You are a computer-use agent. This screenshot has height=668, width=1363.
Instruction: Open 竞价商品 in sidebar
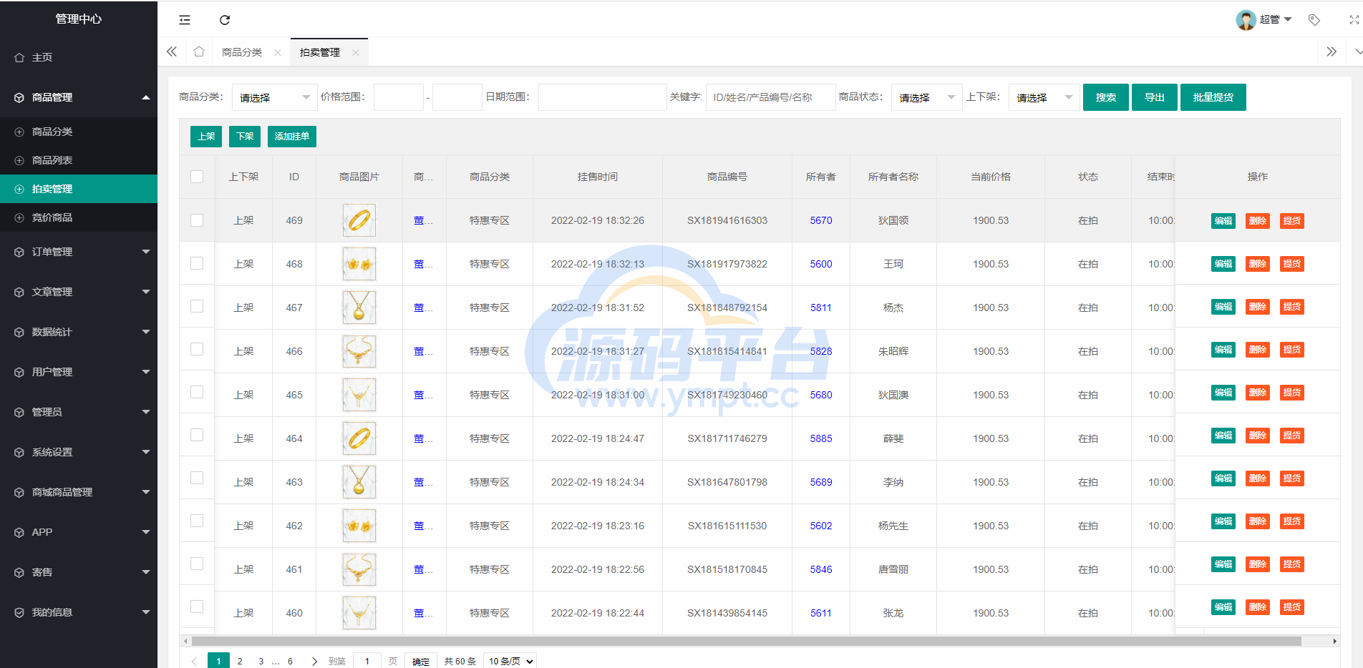pos(79,217)
